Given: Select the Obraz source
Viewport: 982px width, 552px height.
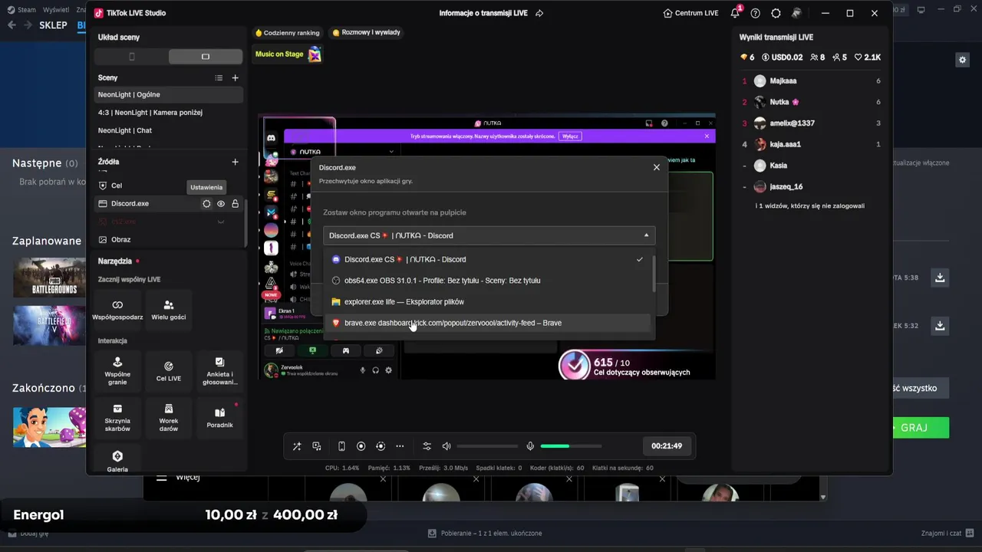Looking at the screenshot, I should [x=169, y=240].
